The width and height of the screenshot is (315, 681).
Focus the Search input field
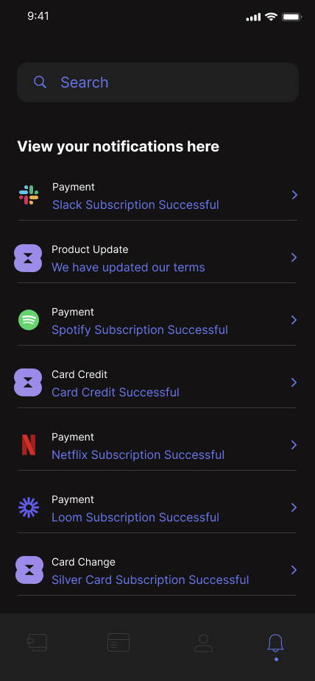[157, 82]
